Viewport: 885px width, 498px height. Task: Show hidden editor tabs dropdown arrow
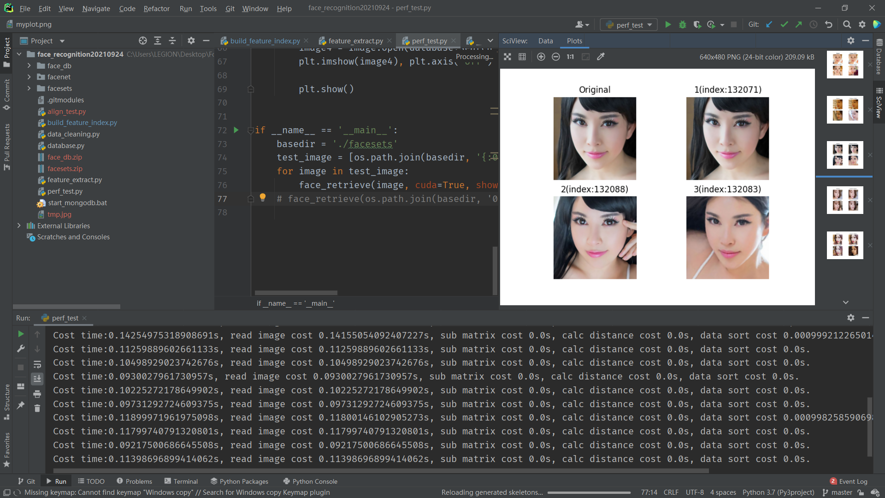[490, 41]
